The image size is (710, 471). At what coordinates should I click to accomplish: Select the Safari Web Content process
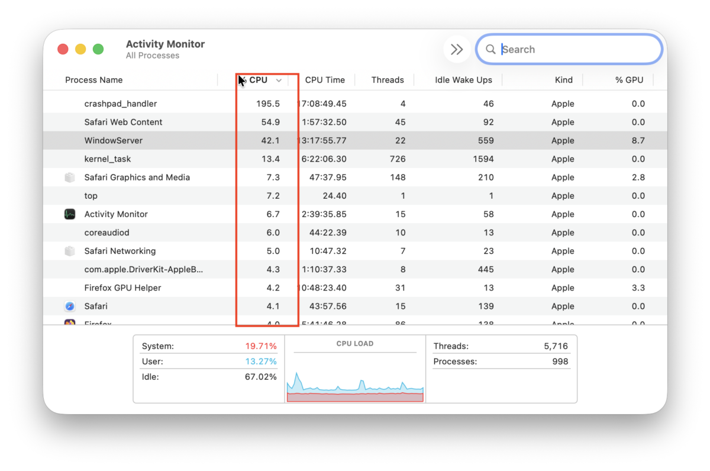(123, 122)
